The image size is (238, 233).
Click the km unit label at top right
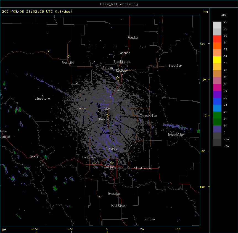coord(205,12)
